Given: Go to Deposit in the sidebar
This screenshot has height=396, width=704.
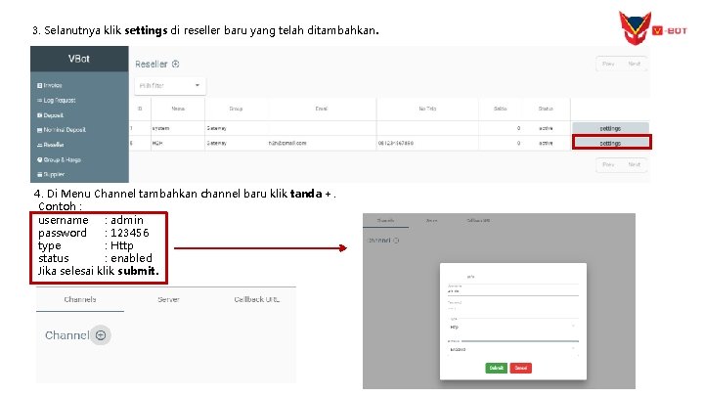Looking at the screenshot, I should tap(50, 115).
